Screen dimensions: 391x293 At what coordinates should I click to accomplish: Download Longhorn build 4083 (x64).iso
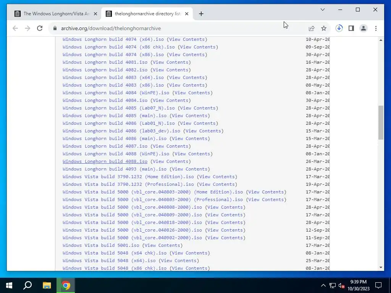[113, 77]
